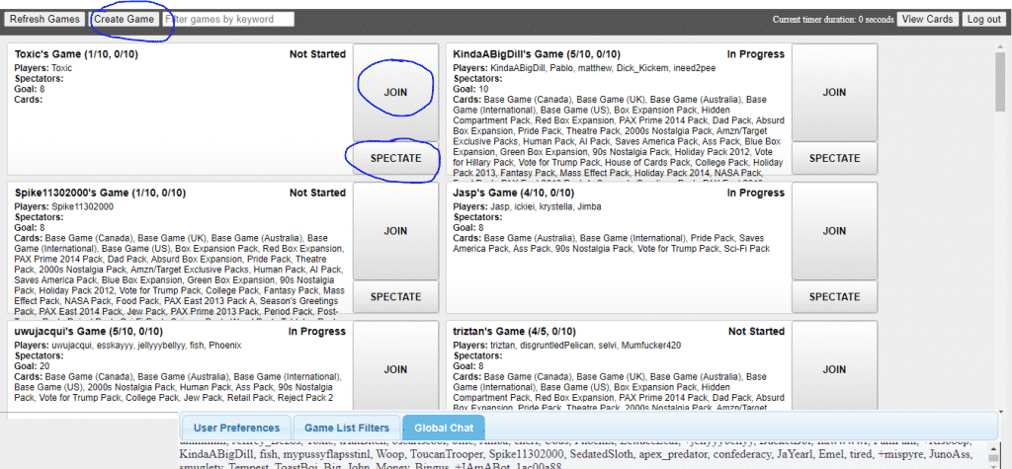
Task: Log out of the game lobby
Action: (x=983, y=19)
